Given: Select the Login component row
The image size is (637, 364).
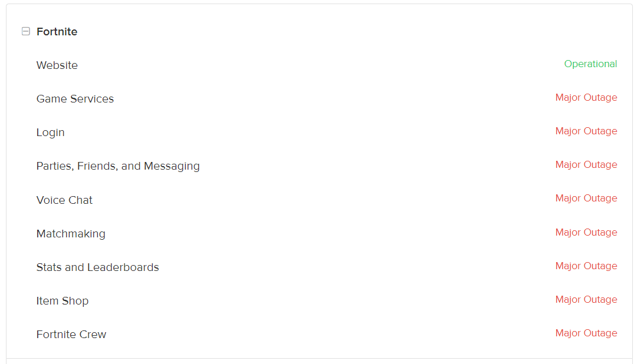Looking at the screenshot, I should (x=51, y=133).
